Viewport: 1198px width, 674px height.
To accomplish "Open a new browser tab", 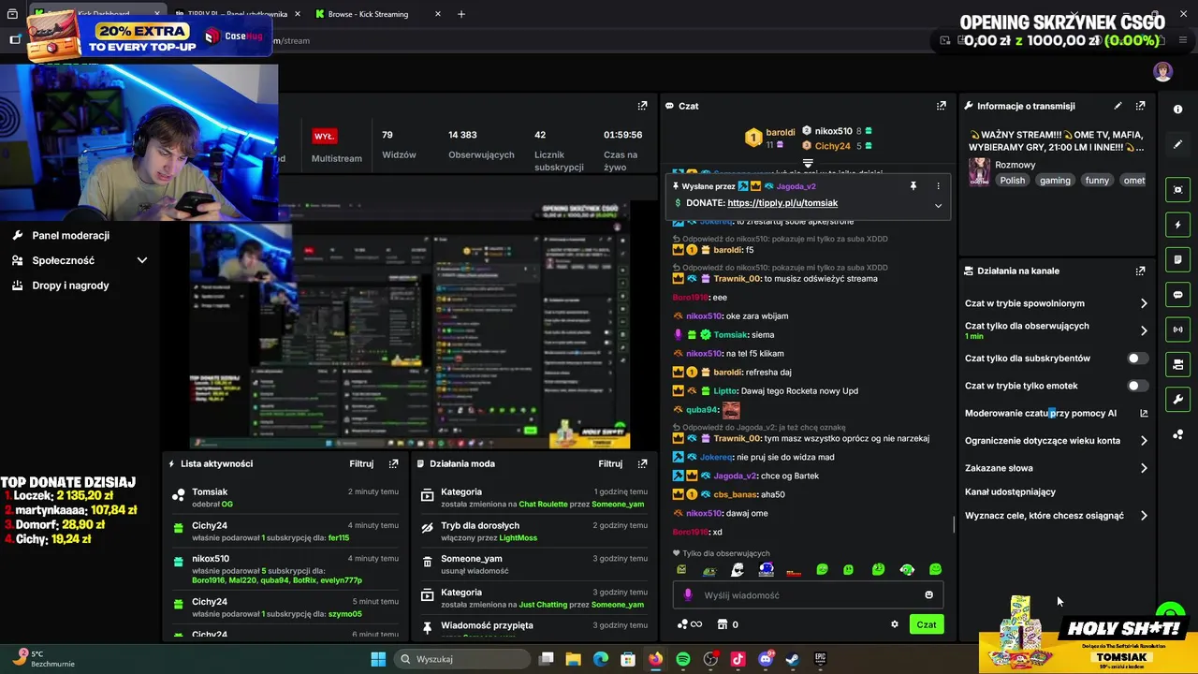I will pyautogui.click(x=460, y=14).
